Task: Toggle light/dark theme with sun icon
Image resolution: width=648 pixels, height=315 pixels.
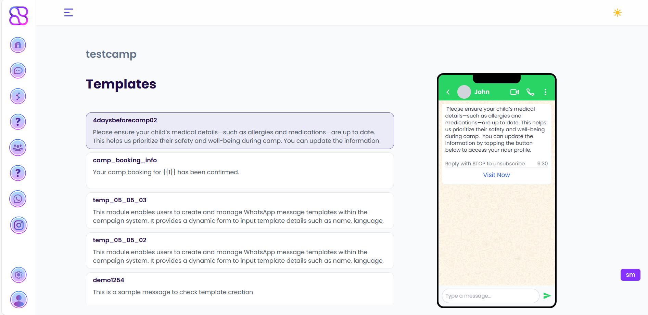Action: [x=617, y=12]
